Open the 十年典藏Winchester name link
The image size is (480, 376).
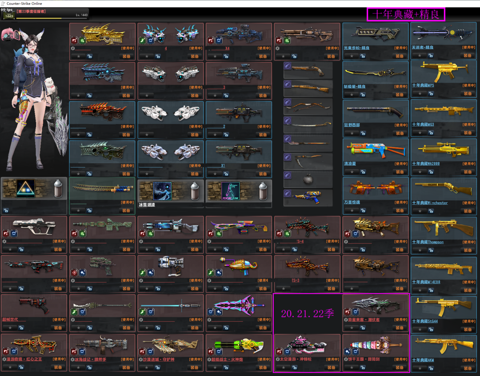[x=430, y=203]
